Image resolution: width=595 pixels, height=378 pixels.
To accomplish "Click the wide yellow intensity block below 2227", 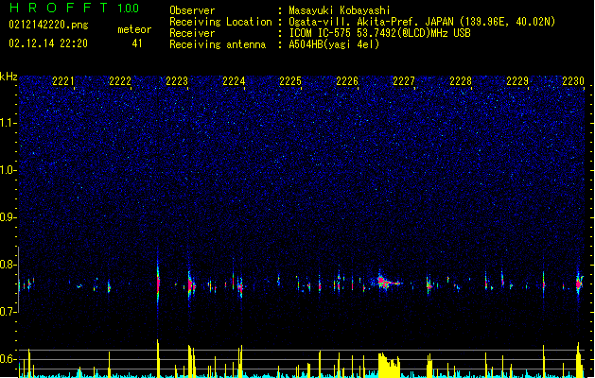I will pyautogui.click(x=389, y=365).
